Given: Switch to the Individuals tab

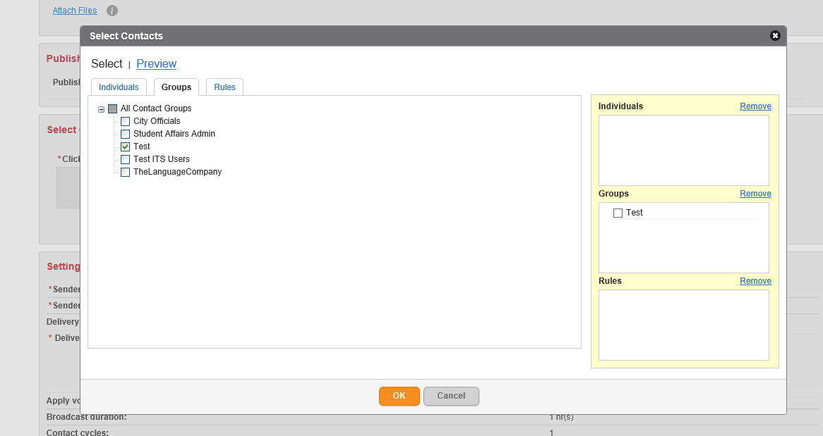Looking at the screenshot, I should click(119, 87).
